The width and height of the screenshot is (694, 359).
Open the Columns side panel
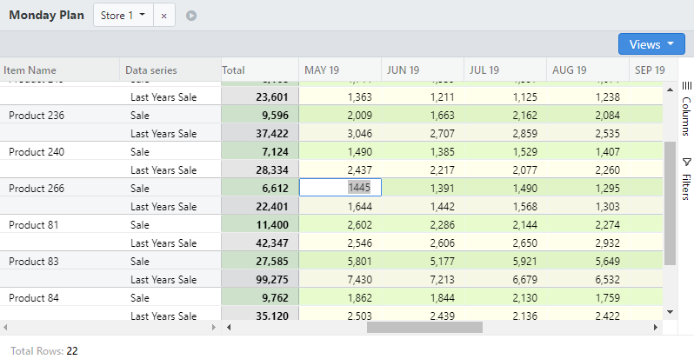pyautogui.click(x=685, y=109)
